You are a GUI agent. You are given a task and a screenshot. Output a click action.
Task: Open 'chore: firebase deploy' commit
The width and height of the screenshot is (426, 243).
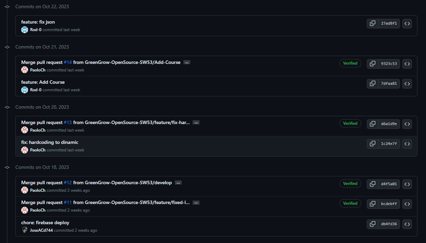point(45,223)
